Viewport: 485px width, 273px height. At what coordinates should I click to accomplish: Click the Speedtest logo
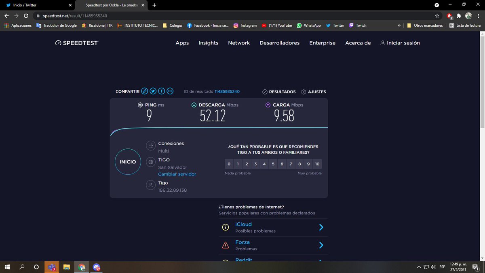pyautogui.click(x=76, y=43)
